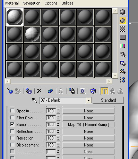Uncheck the Bump map checkbox
This screenshot has width=138, height=159.
[x=12, y=125]
